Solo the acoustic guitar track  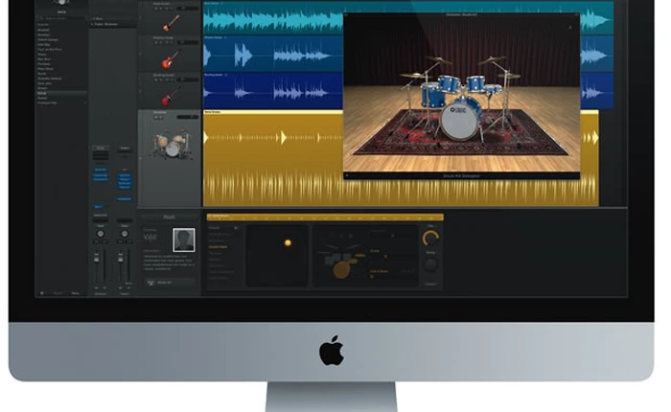162,8
